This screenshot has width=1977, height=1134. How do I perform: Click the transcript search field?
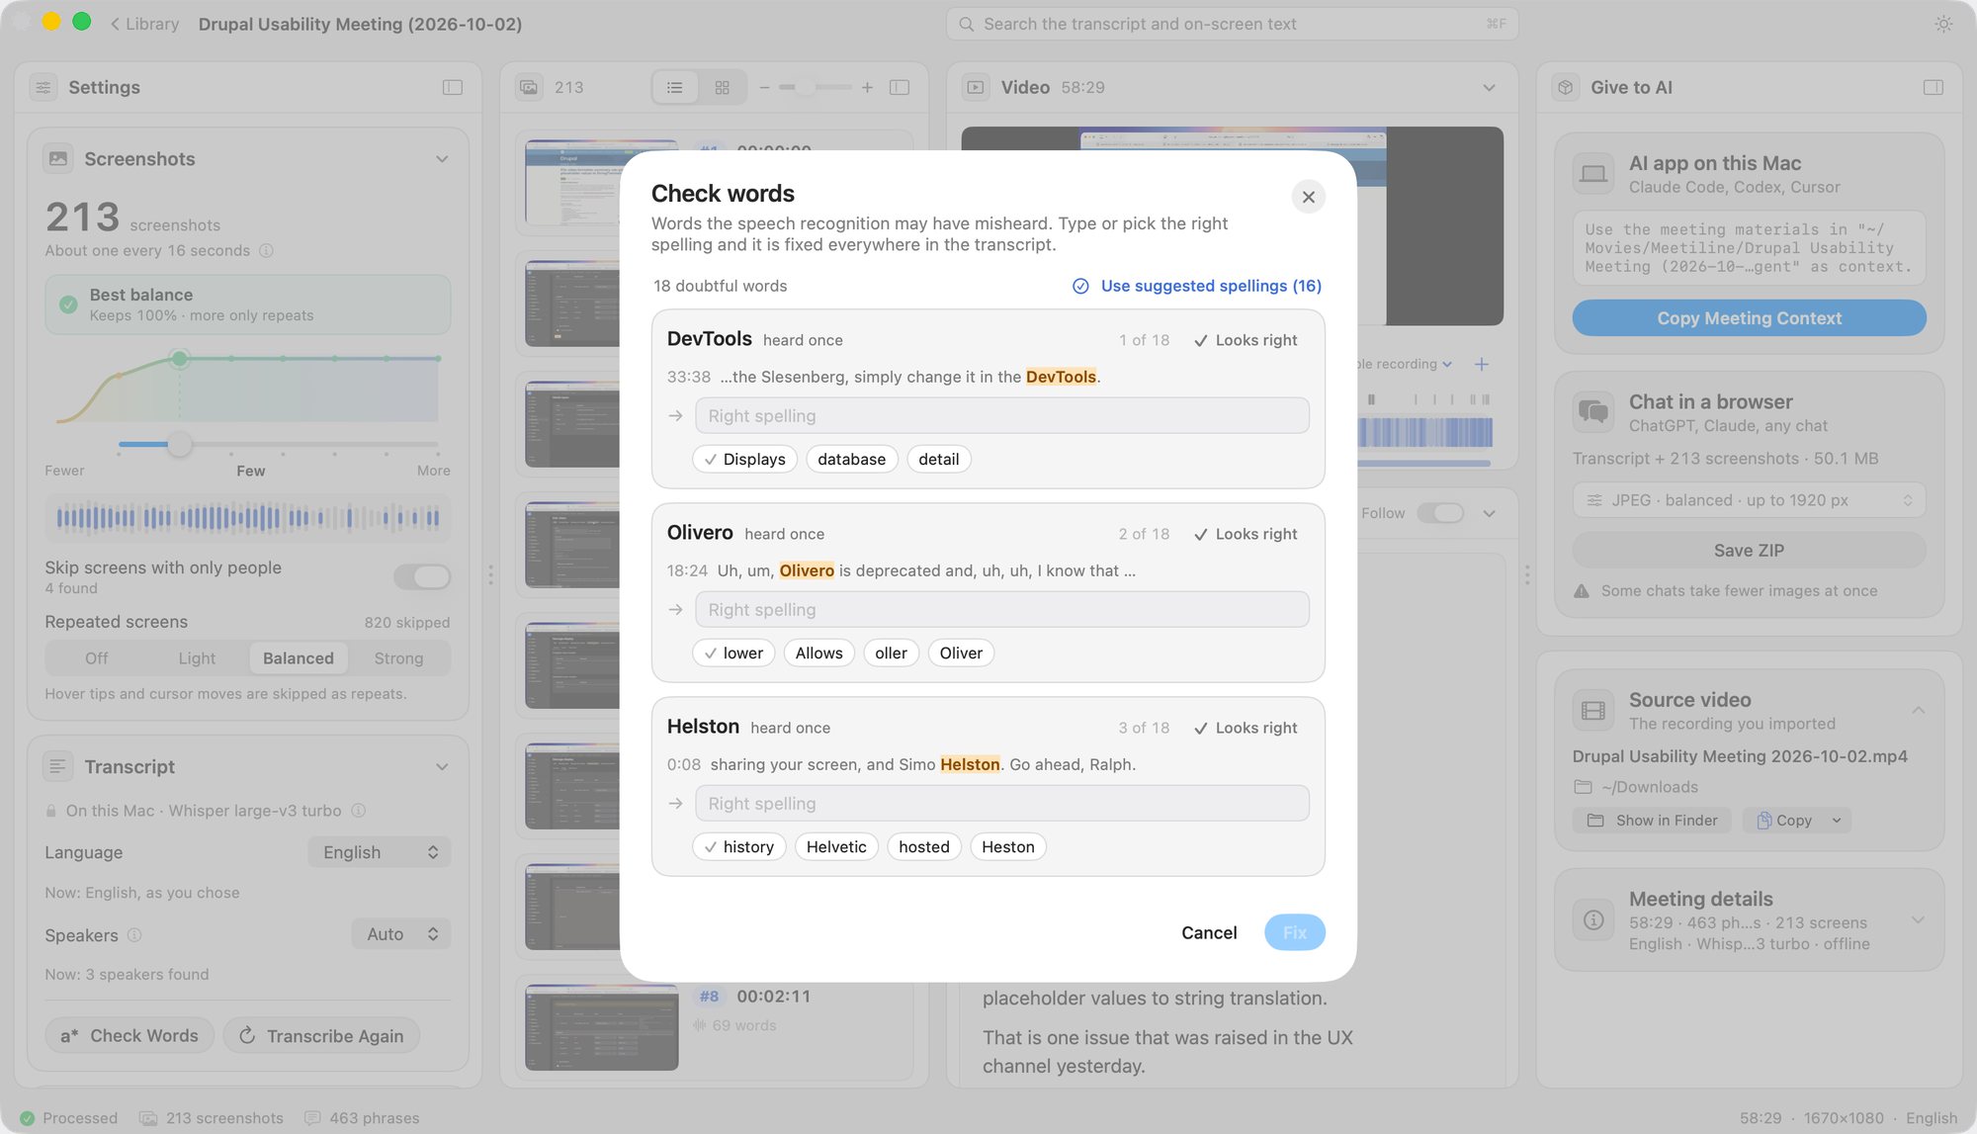(1232, 24)
